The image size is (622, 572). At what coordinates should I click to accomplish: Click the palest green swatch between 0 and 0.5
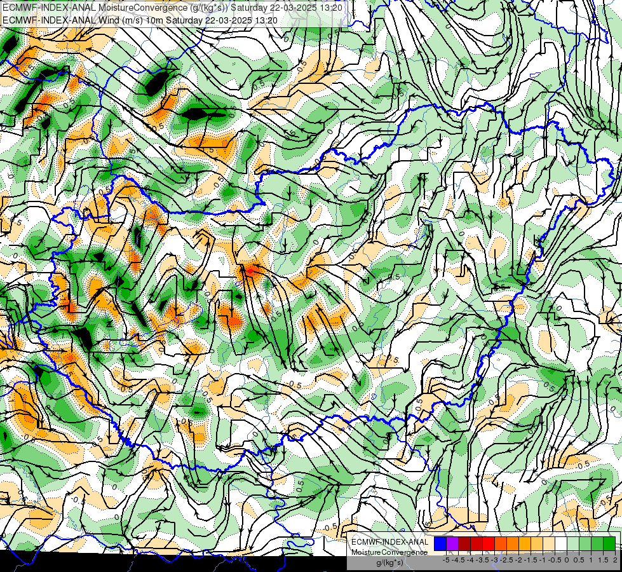coord(574,544)
